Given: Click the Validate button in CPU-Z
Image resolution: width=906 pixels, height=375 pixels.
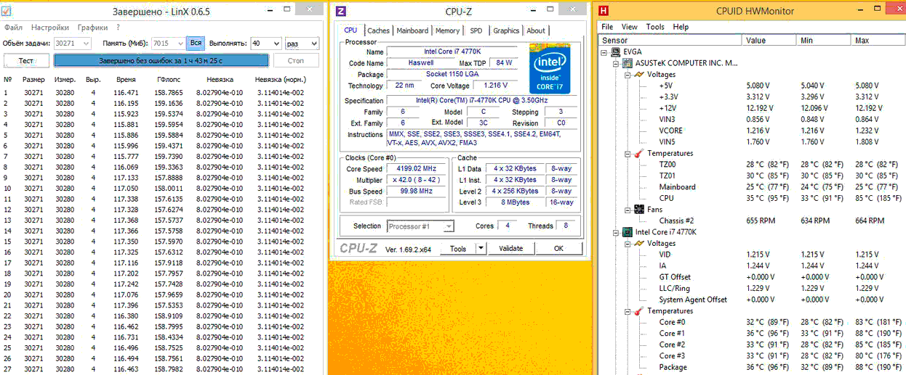Looking at the screenshot, I should point(510,248).
